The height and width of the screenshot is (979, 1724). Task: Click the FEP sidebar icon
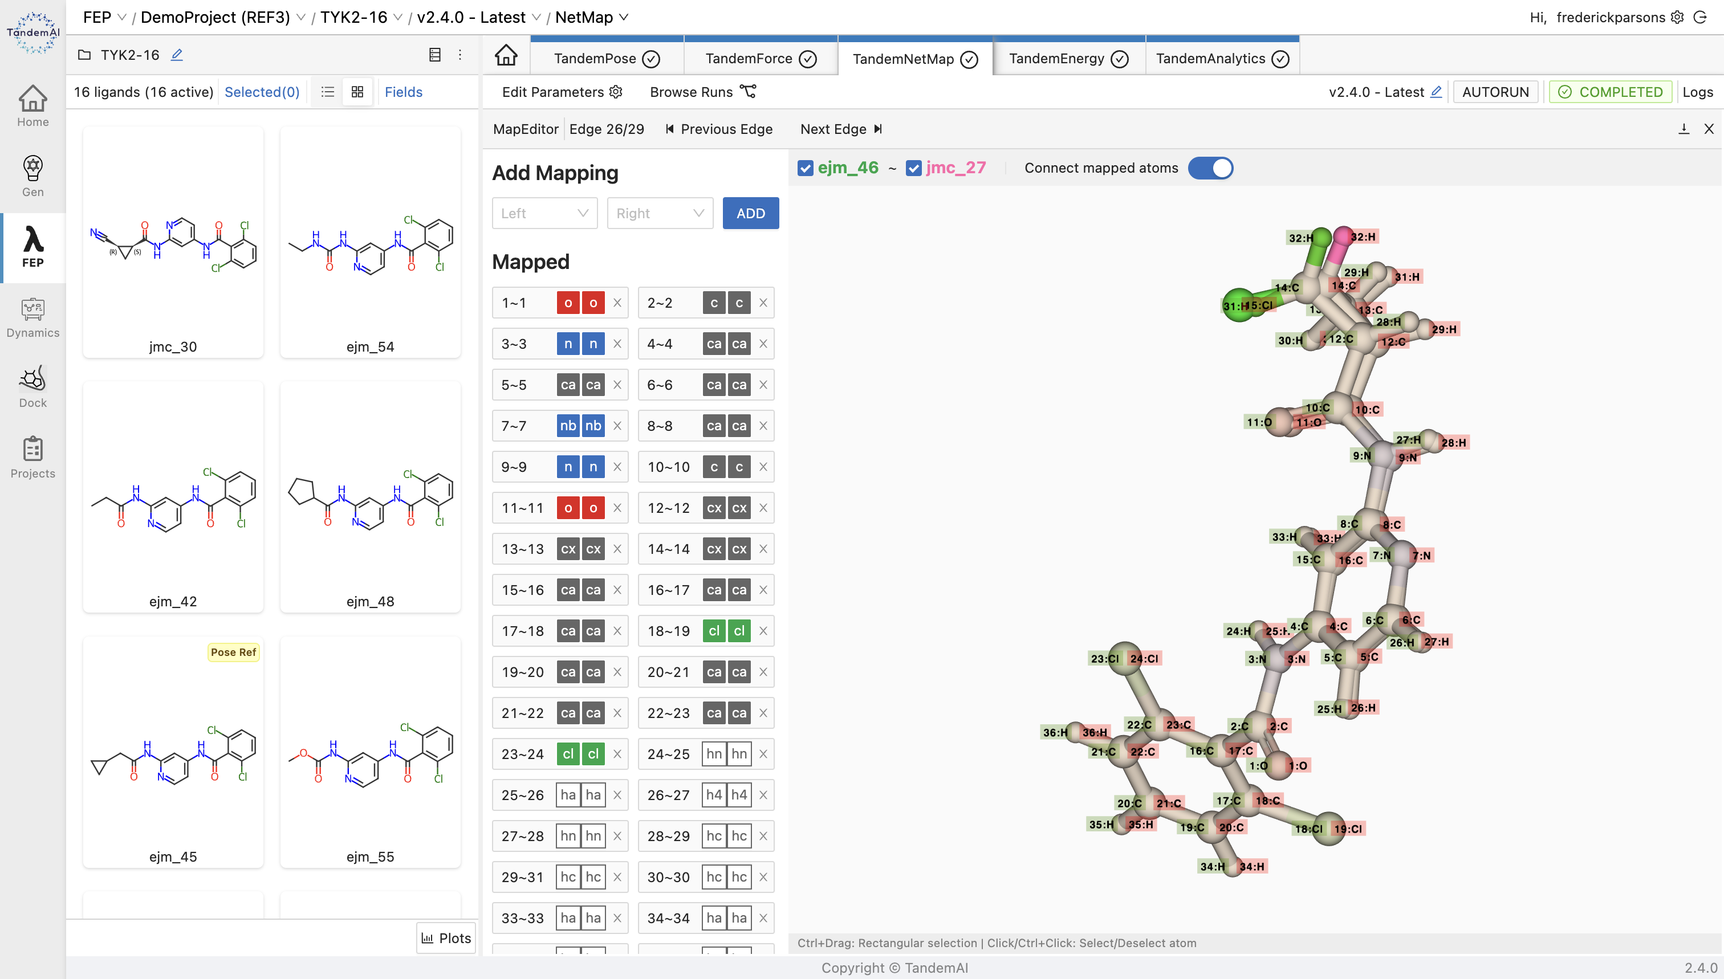tap(32, 247)
